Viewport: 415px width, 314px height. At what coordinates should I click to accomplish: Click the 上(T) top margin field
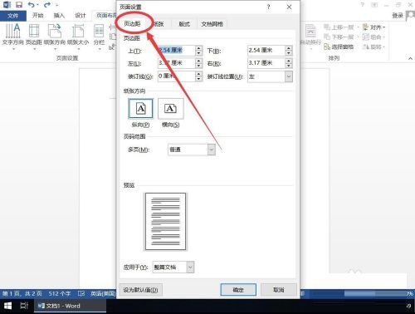(176, 51)
